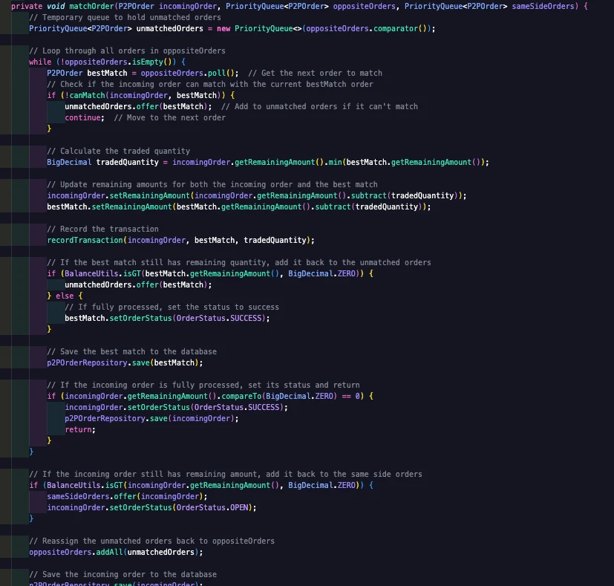This screenshot has width=614, height=586.
Task: Click the OrderStatus.OPEN constant
Action: pos(232,507)
